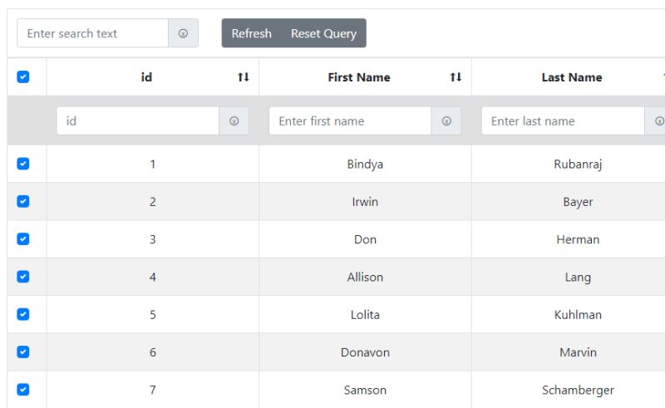Select the cell containing Irwin
The width and height of the screenshot is (665, 408).
pos(365,201)
